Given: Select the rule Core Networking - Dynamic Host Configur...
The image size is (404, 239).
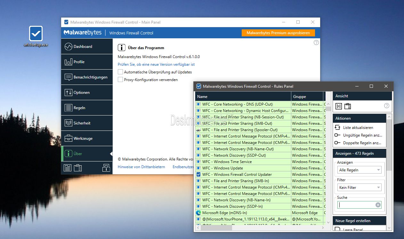Looking at the screenshot, I should 243,111.
